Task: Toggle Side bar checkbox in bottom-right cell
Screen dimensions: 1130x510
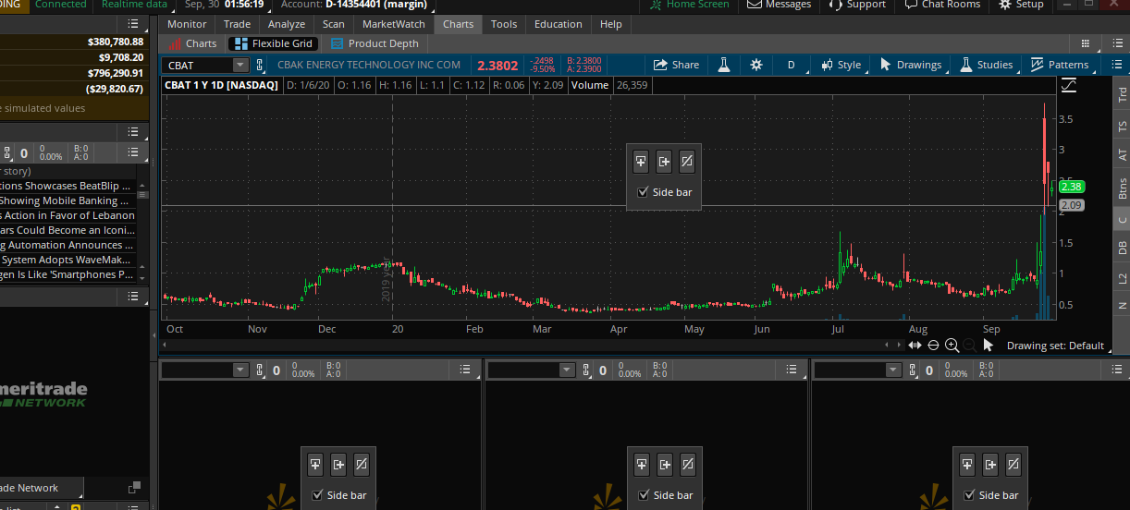Action: 971,495
